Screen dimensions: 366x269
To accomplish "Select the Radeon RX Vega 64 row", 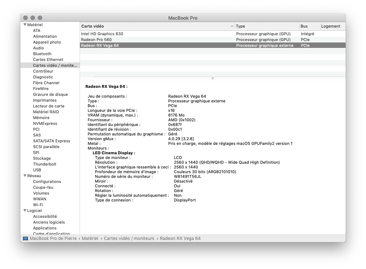I will pyautogui.click(x=213, y=45).
